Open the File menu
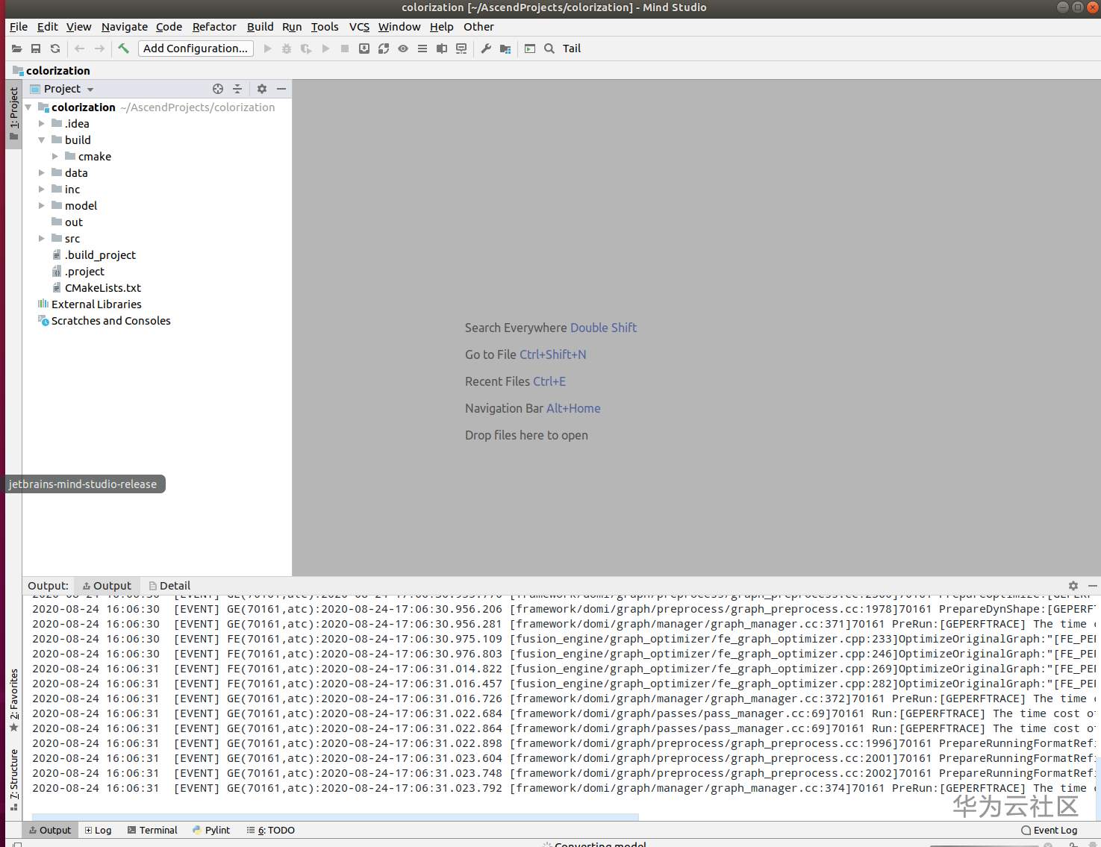Image resolution: width=1101 pixels, height=847 pixels. tap(19, 27)
